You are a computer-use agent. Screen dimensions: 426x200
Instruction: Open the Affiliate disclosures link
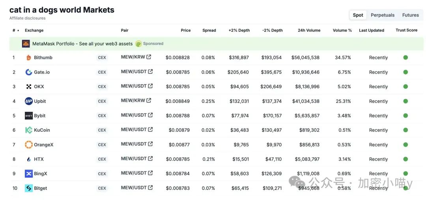coord(27,18)
